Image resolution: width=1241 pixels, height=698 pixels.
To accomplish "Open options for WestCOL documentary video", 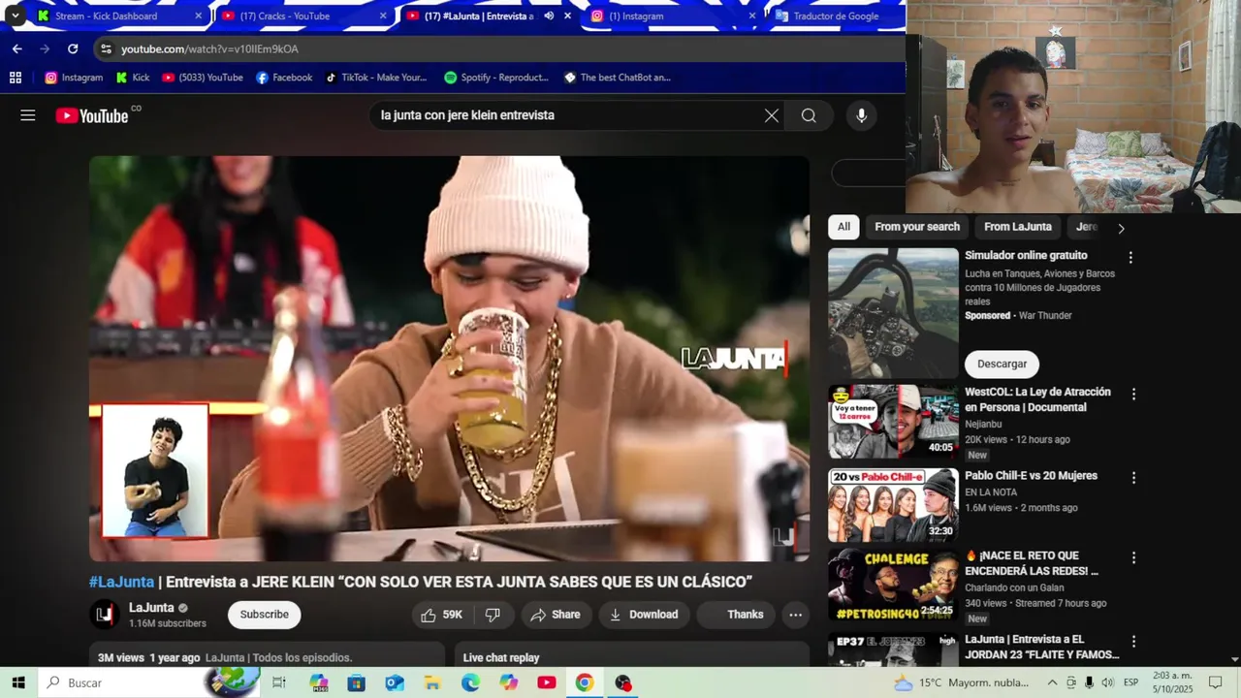I will click(1133, 395).
